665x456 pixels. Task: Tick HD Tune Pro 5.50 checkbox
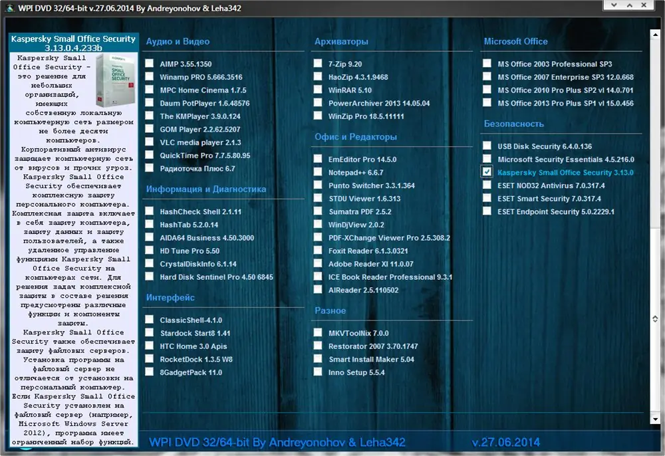[x=149, y=251]
